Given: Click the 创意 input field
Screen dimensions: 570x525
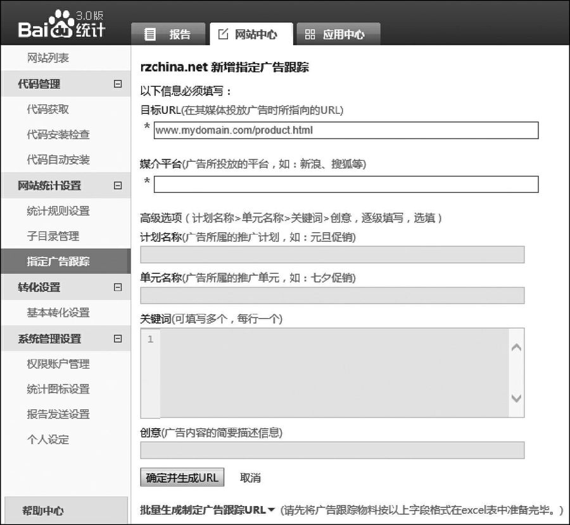Looking at the screenshot, I should [332, 450].
